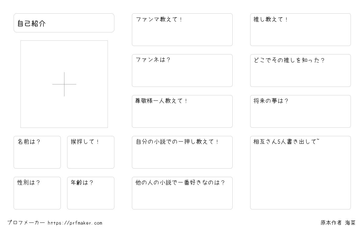Click the 名前は？ answer box

pyautogui.click(x=37, y=152)
